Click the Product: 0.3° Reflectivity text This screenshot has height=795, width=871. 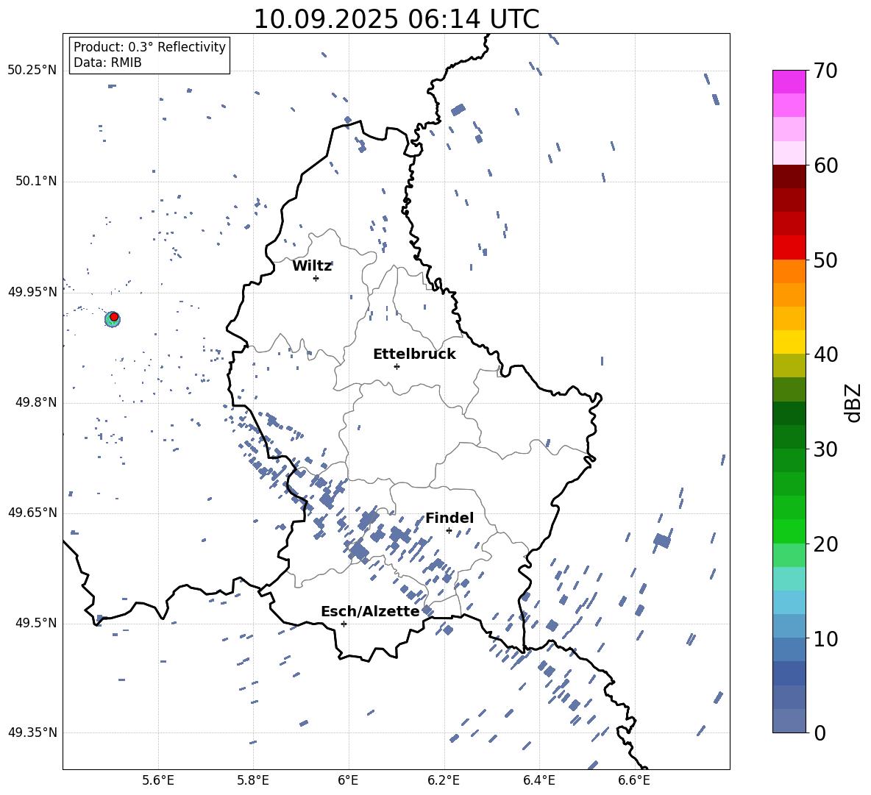coord(149,46)
